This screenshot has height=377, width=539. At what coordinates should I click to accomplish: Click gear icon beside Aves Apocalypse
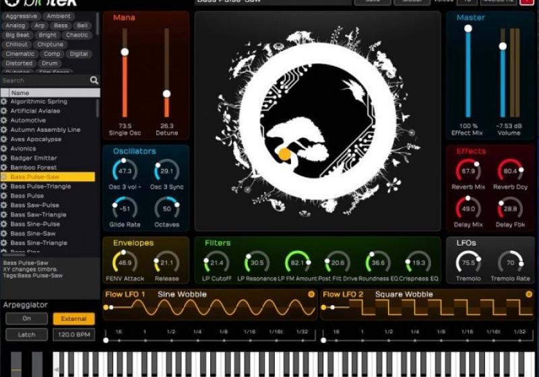[x=4, y=139]
